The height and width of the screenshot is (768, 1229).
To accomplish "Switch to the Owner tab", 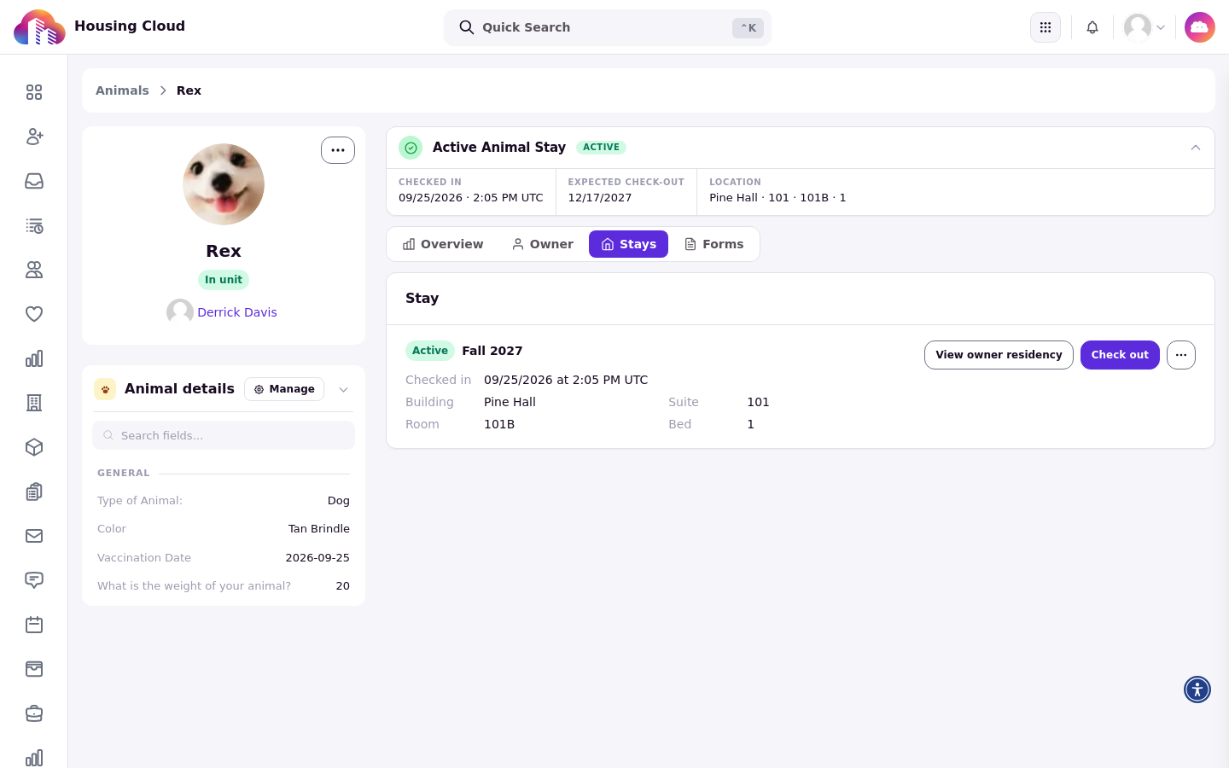I will coord(542,244).
